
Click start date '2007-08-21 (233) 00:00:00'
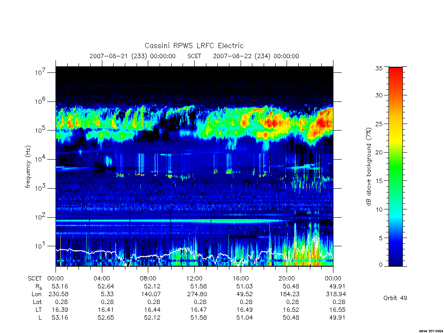[133, 56]
